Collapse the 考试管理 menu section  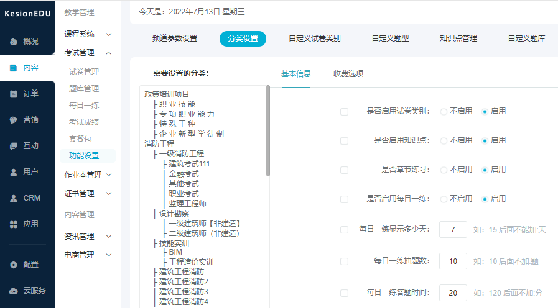pyautogui.click(x=109, y=53)
